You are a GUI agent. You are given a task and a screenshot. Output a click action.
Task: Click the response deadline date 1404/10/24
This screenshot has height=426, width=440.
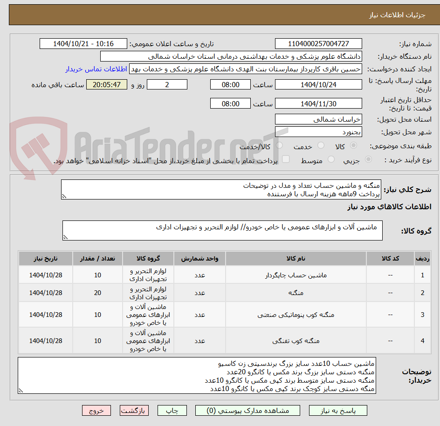point(318,84)
